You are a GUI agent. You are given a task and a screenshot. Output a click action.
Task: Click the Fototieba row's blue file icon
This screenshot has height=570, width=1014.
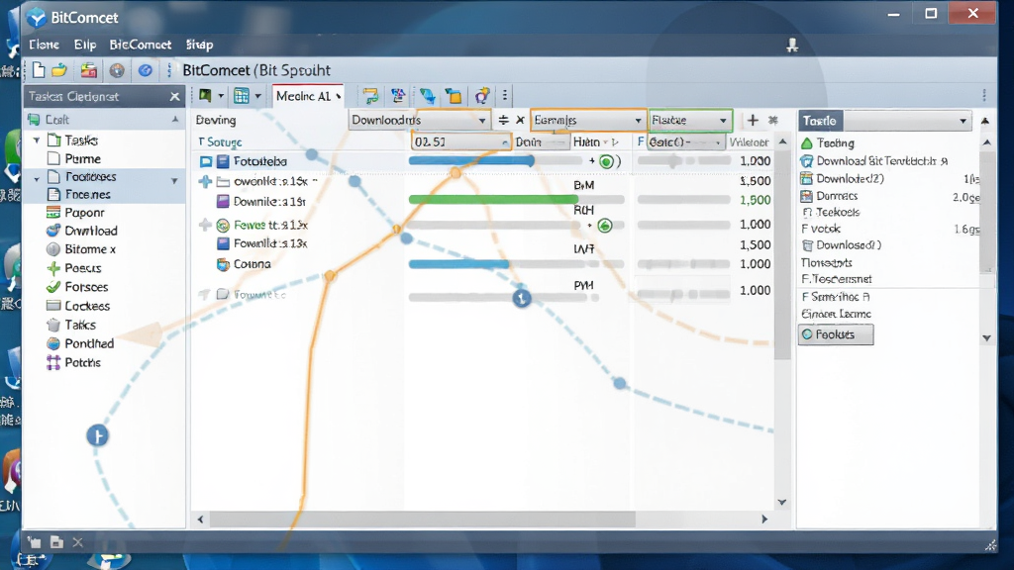tap(223, 161)
